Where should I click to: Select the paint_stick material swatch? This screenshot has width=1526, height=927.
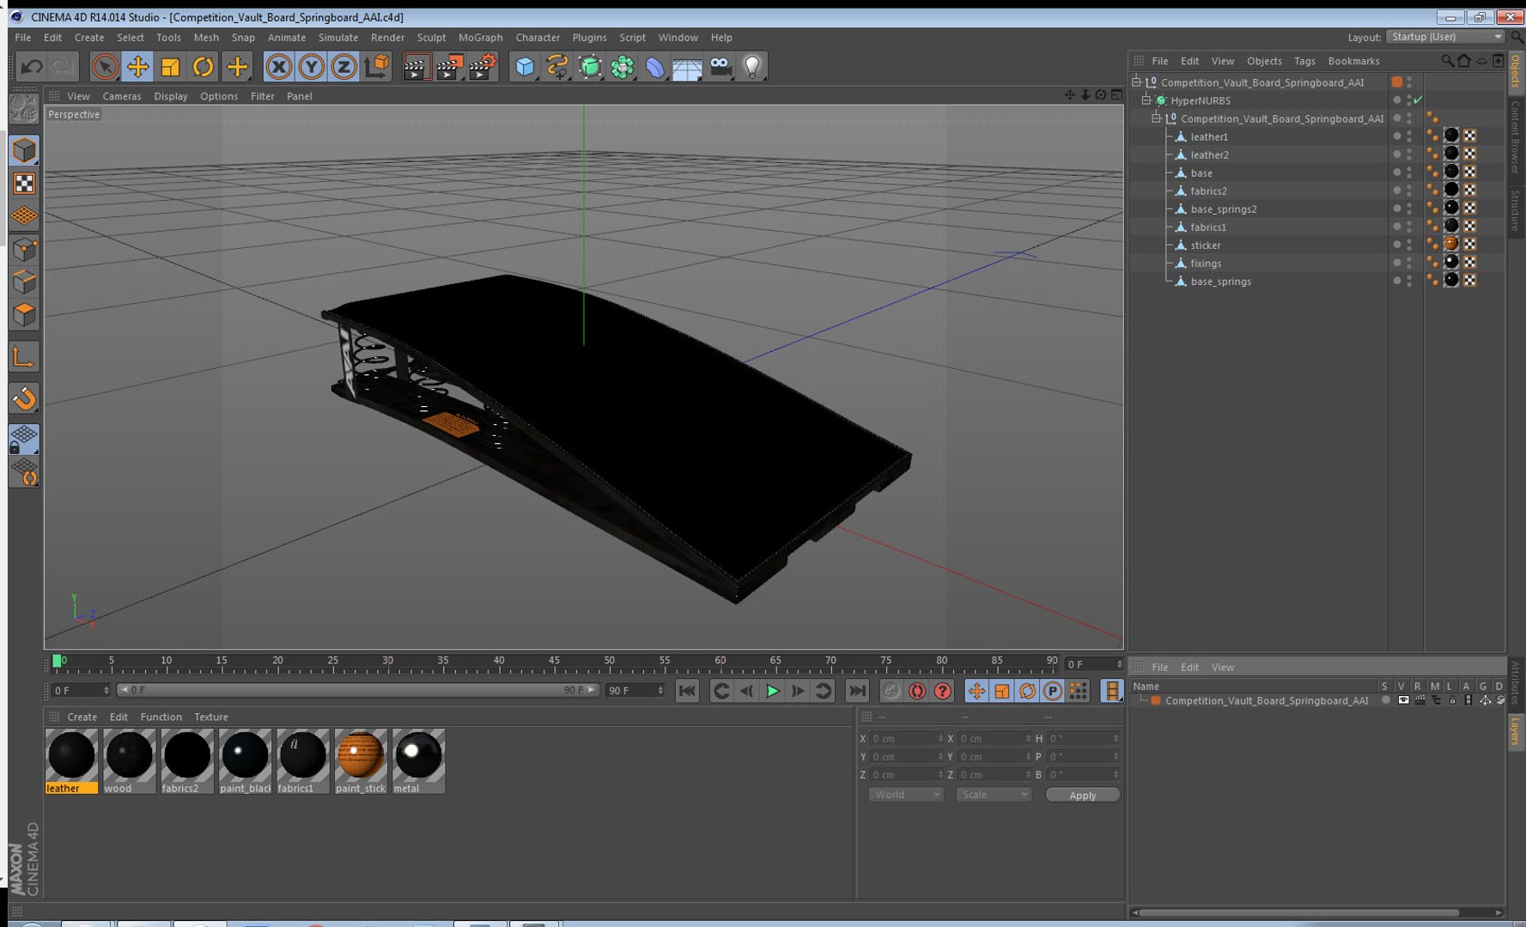pos(360,760)
